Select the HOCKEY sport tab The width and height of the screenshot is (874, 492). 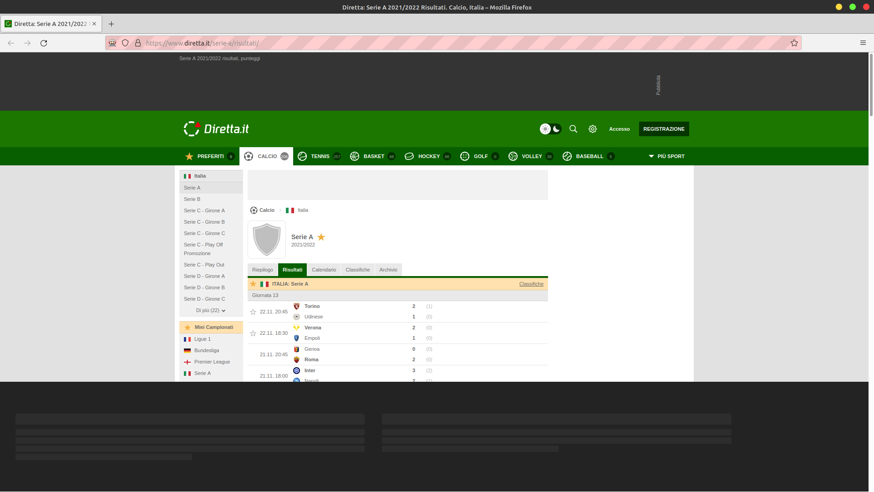click(427, 156)
